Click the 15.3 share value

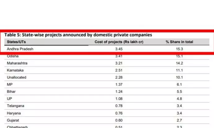pyautogui.click(x=179, y=49)
